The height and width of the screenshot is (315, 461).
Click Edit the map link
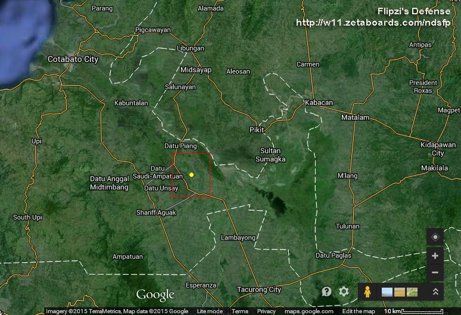359,311
